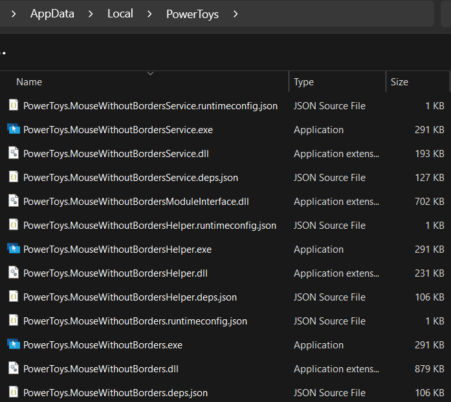
Task: Go to AppData in the address bar
Action: point(52,14)
